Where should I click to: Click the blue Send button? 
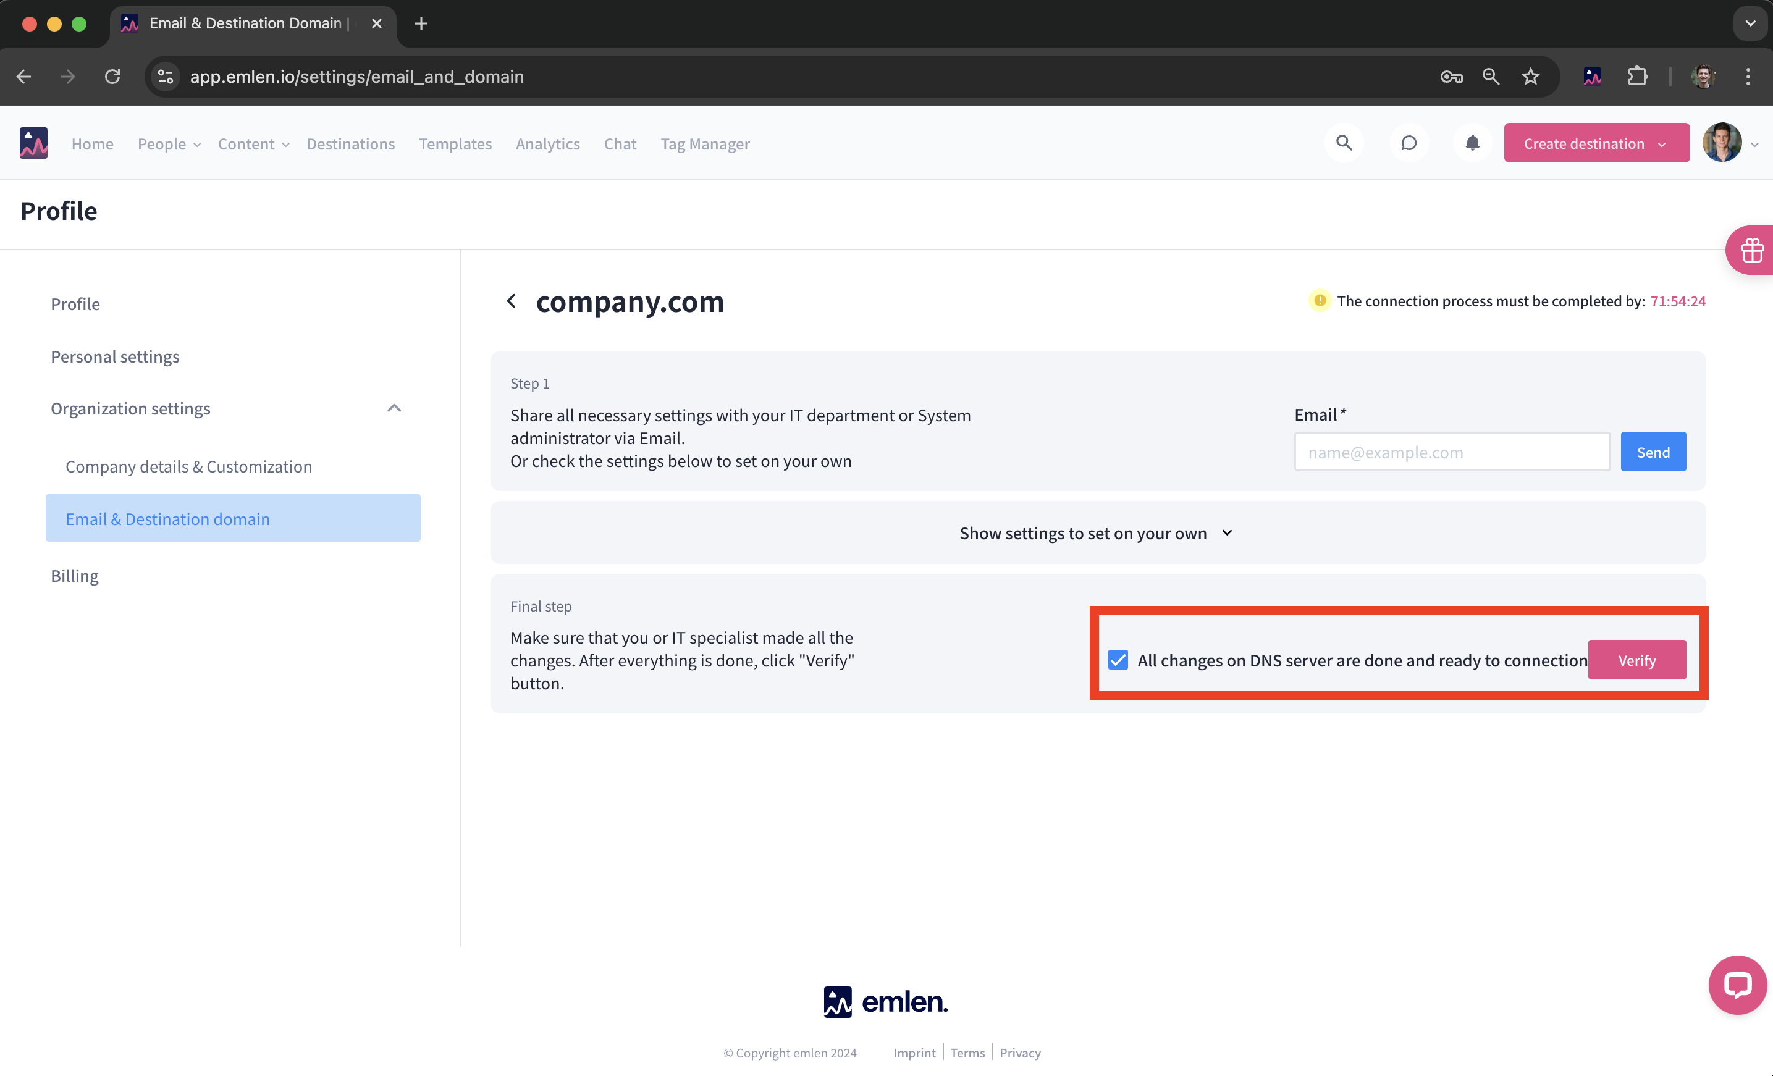click(1652, 452)
